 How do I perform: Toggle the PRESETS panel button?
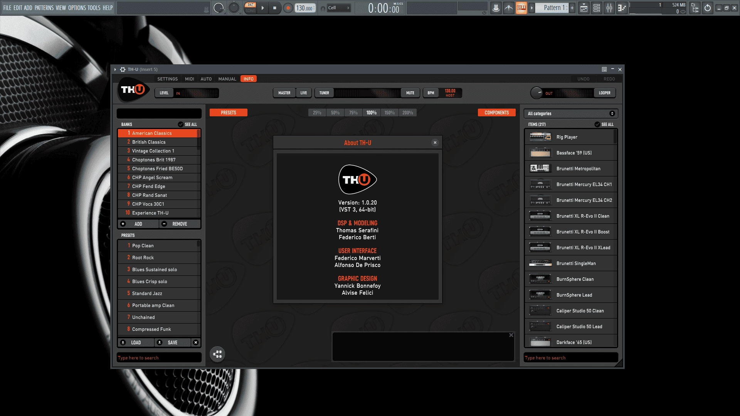tap(229, 112)
